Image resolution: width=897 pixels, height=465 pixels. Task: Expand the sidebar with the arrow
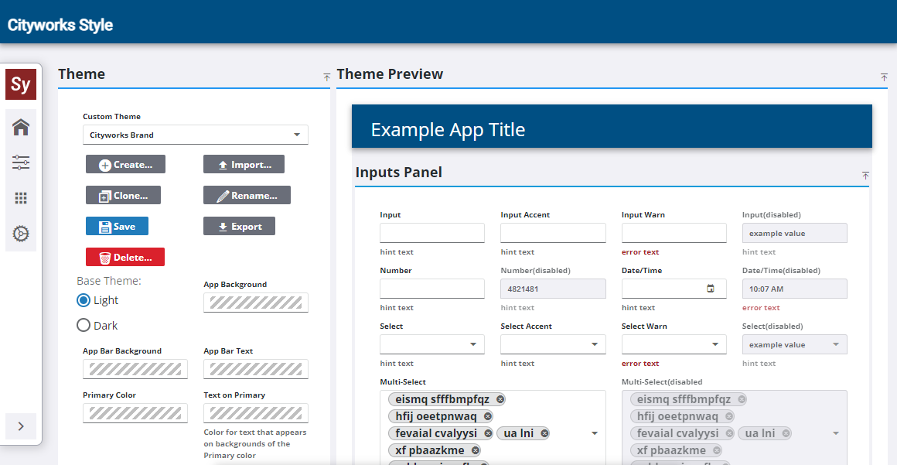tap(21, 426)
